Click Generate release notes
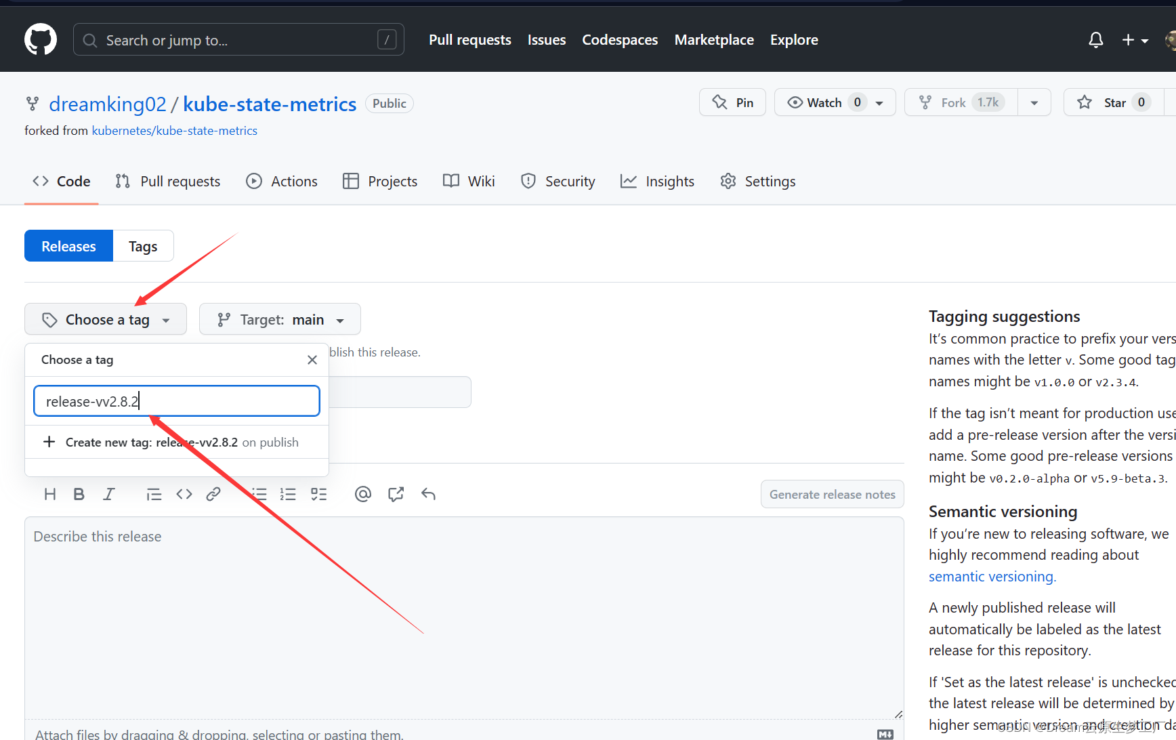Viewport: 1176px width, 740px height. coord(833,495)
